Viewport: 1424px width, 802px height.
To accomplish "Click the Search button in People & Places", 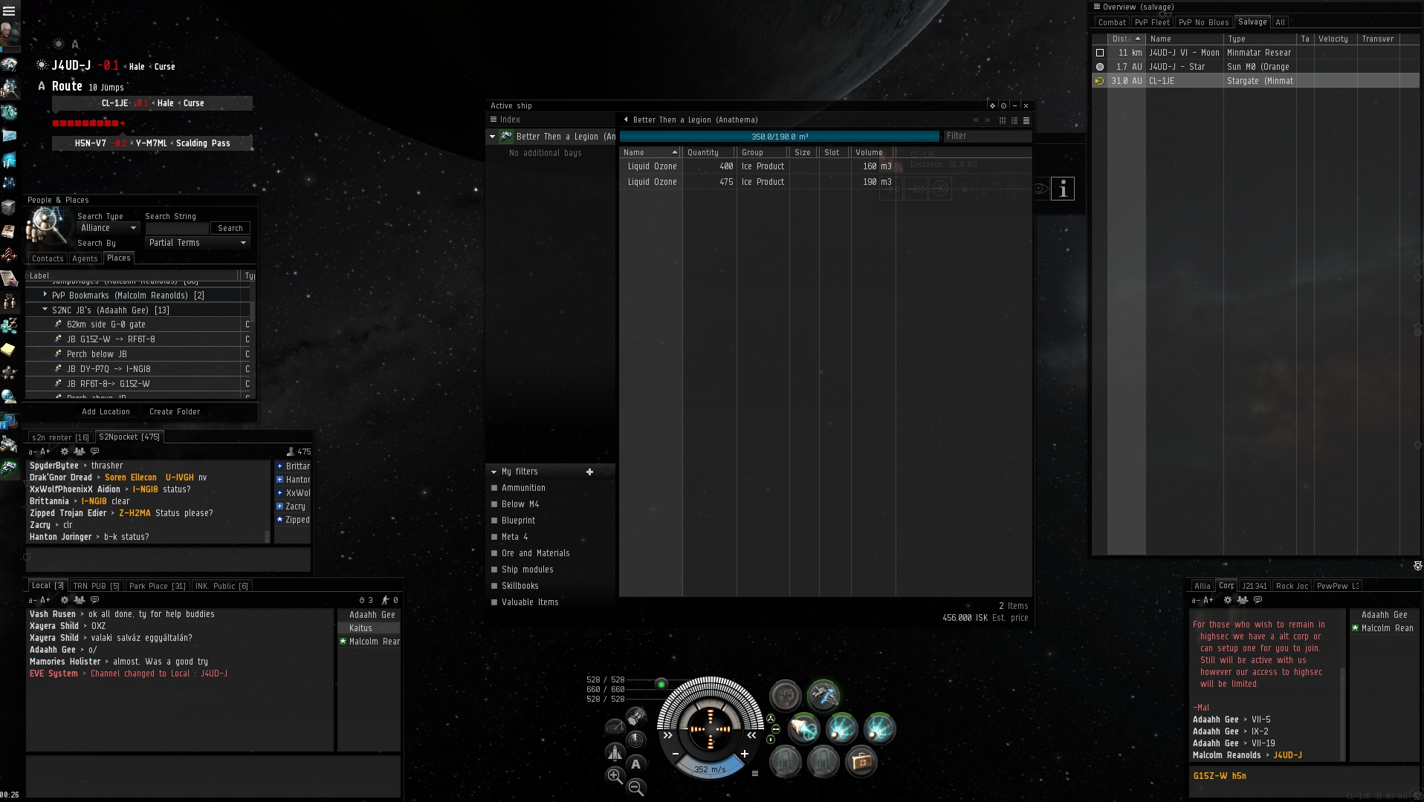I will tap(230, 228).
